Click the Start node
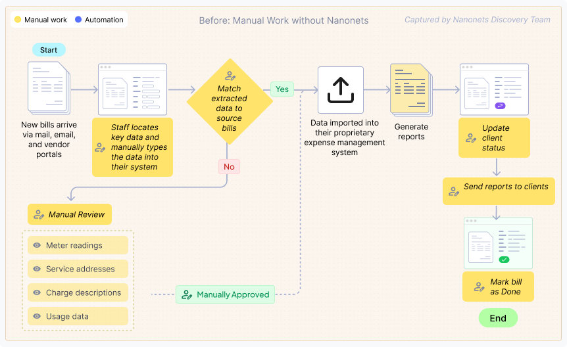 (x=49, y=50)
